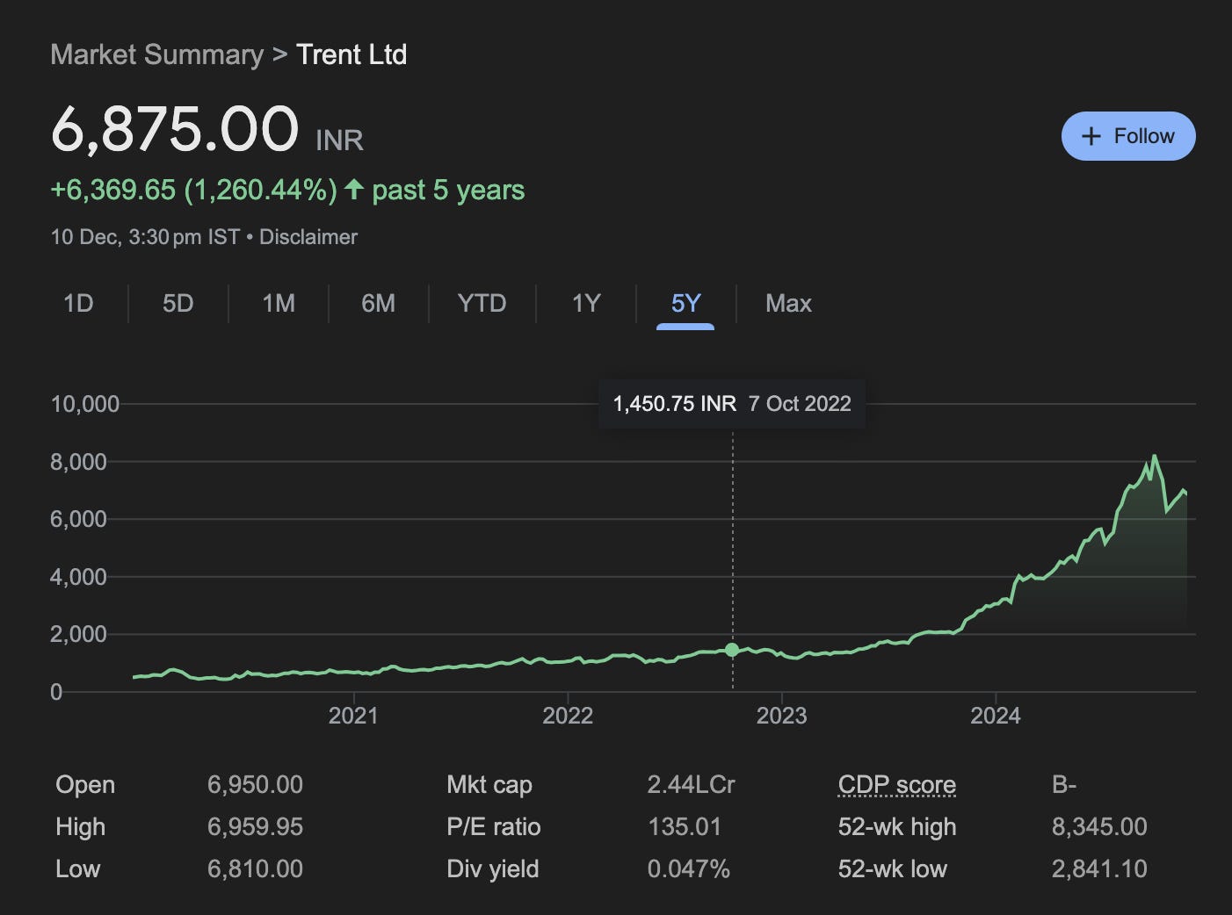Click the 52-wk high label

click(897, 827)
